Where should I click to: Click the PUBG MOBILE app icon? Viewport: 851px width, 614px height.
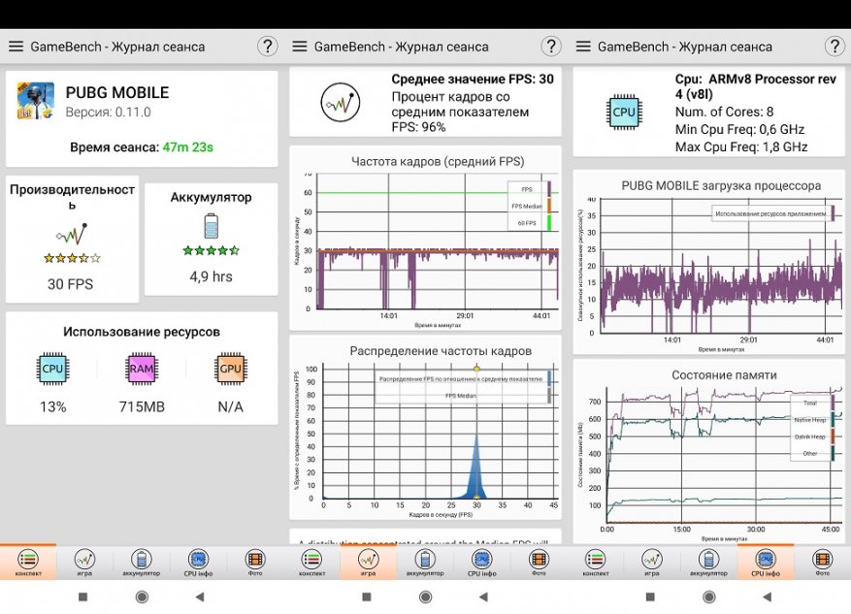pyautogui.click(x=36, y=101)
